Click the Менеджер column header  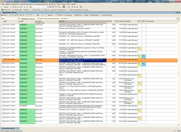point(131,22)
